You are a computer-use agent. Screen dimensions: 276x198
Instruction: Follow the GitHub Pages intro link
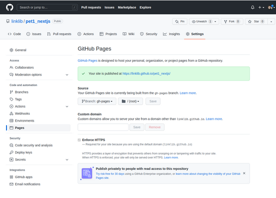click(x=88, y=61)
